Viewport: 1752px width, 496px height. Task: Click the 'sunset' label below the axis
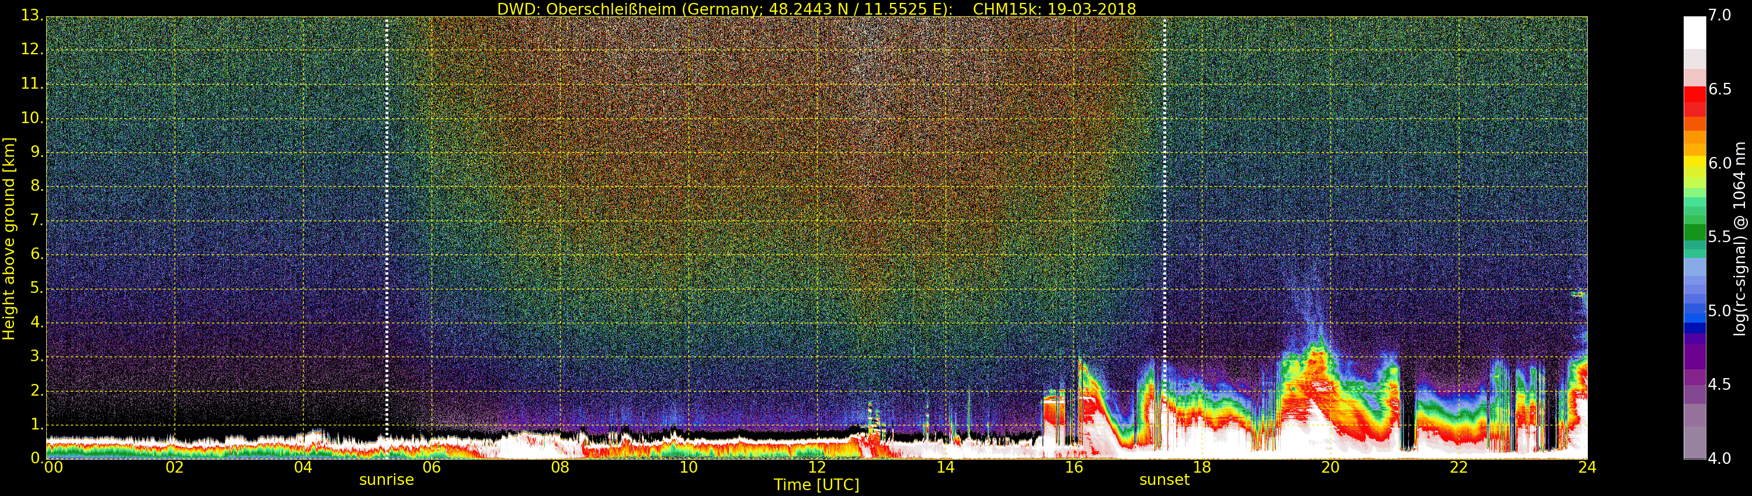click(1164, 480)
